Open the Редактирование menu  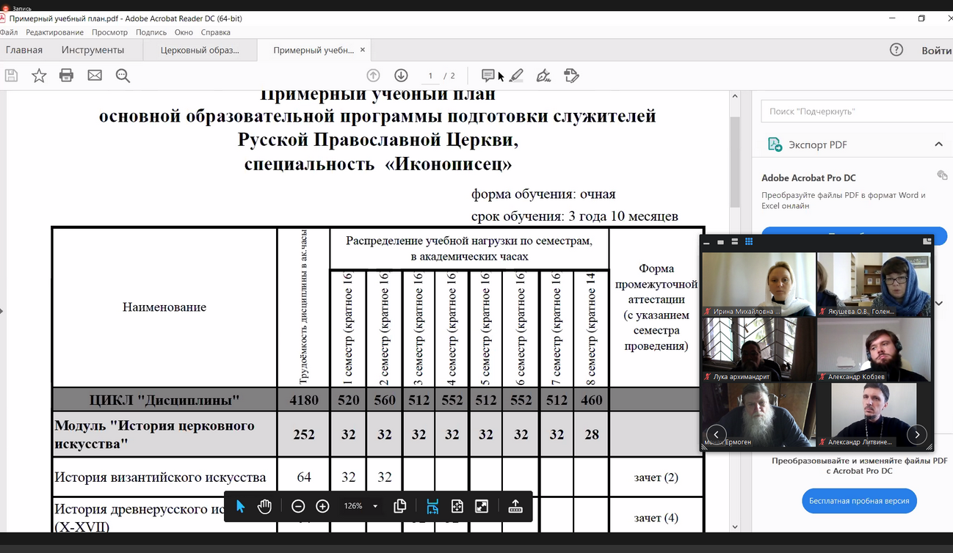coord(54,32)
